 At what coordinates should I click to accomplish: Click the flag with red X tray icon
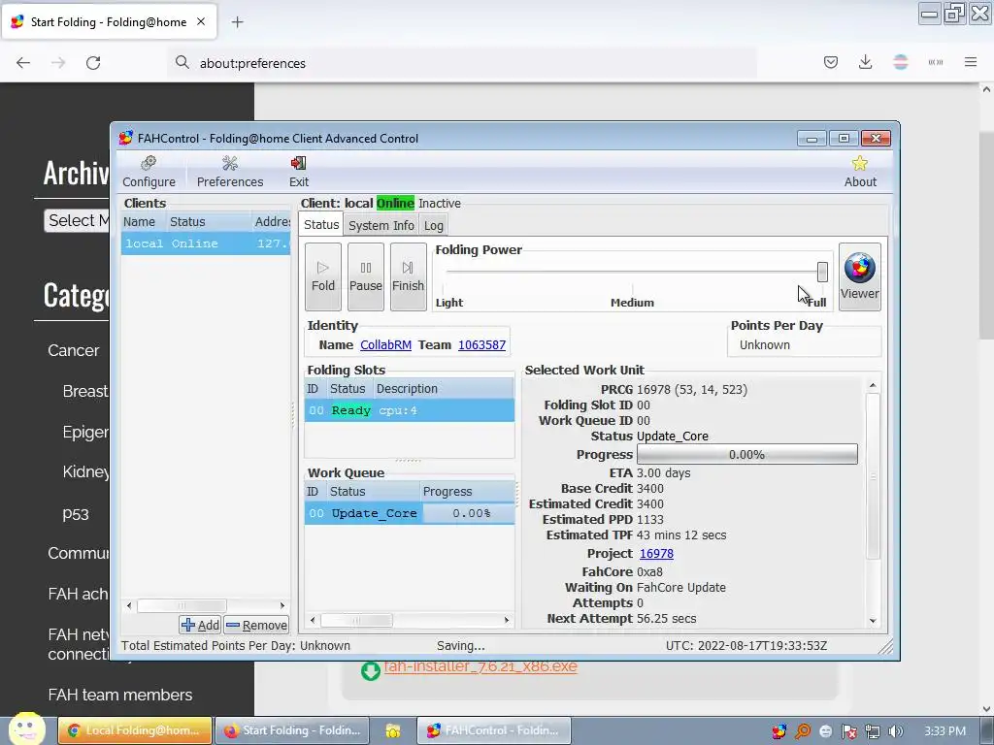pyautogui.click(x=848, y=731)
